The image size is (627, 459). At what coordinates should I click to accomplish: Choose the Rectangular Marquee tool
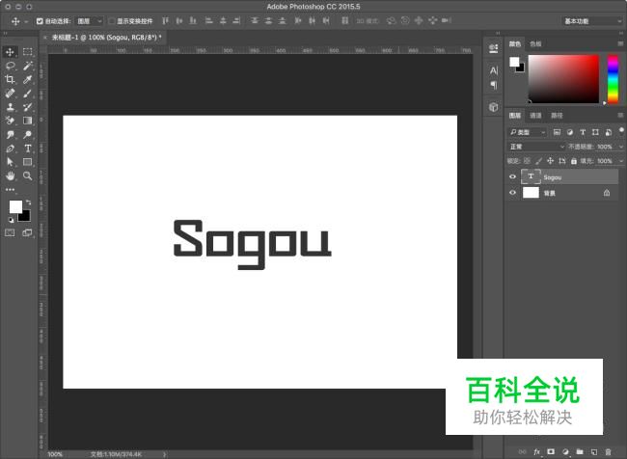pos(28,52)
